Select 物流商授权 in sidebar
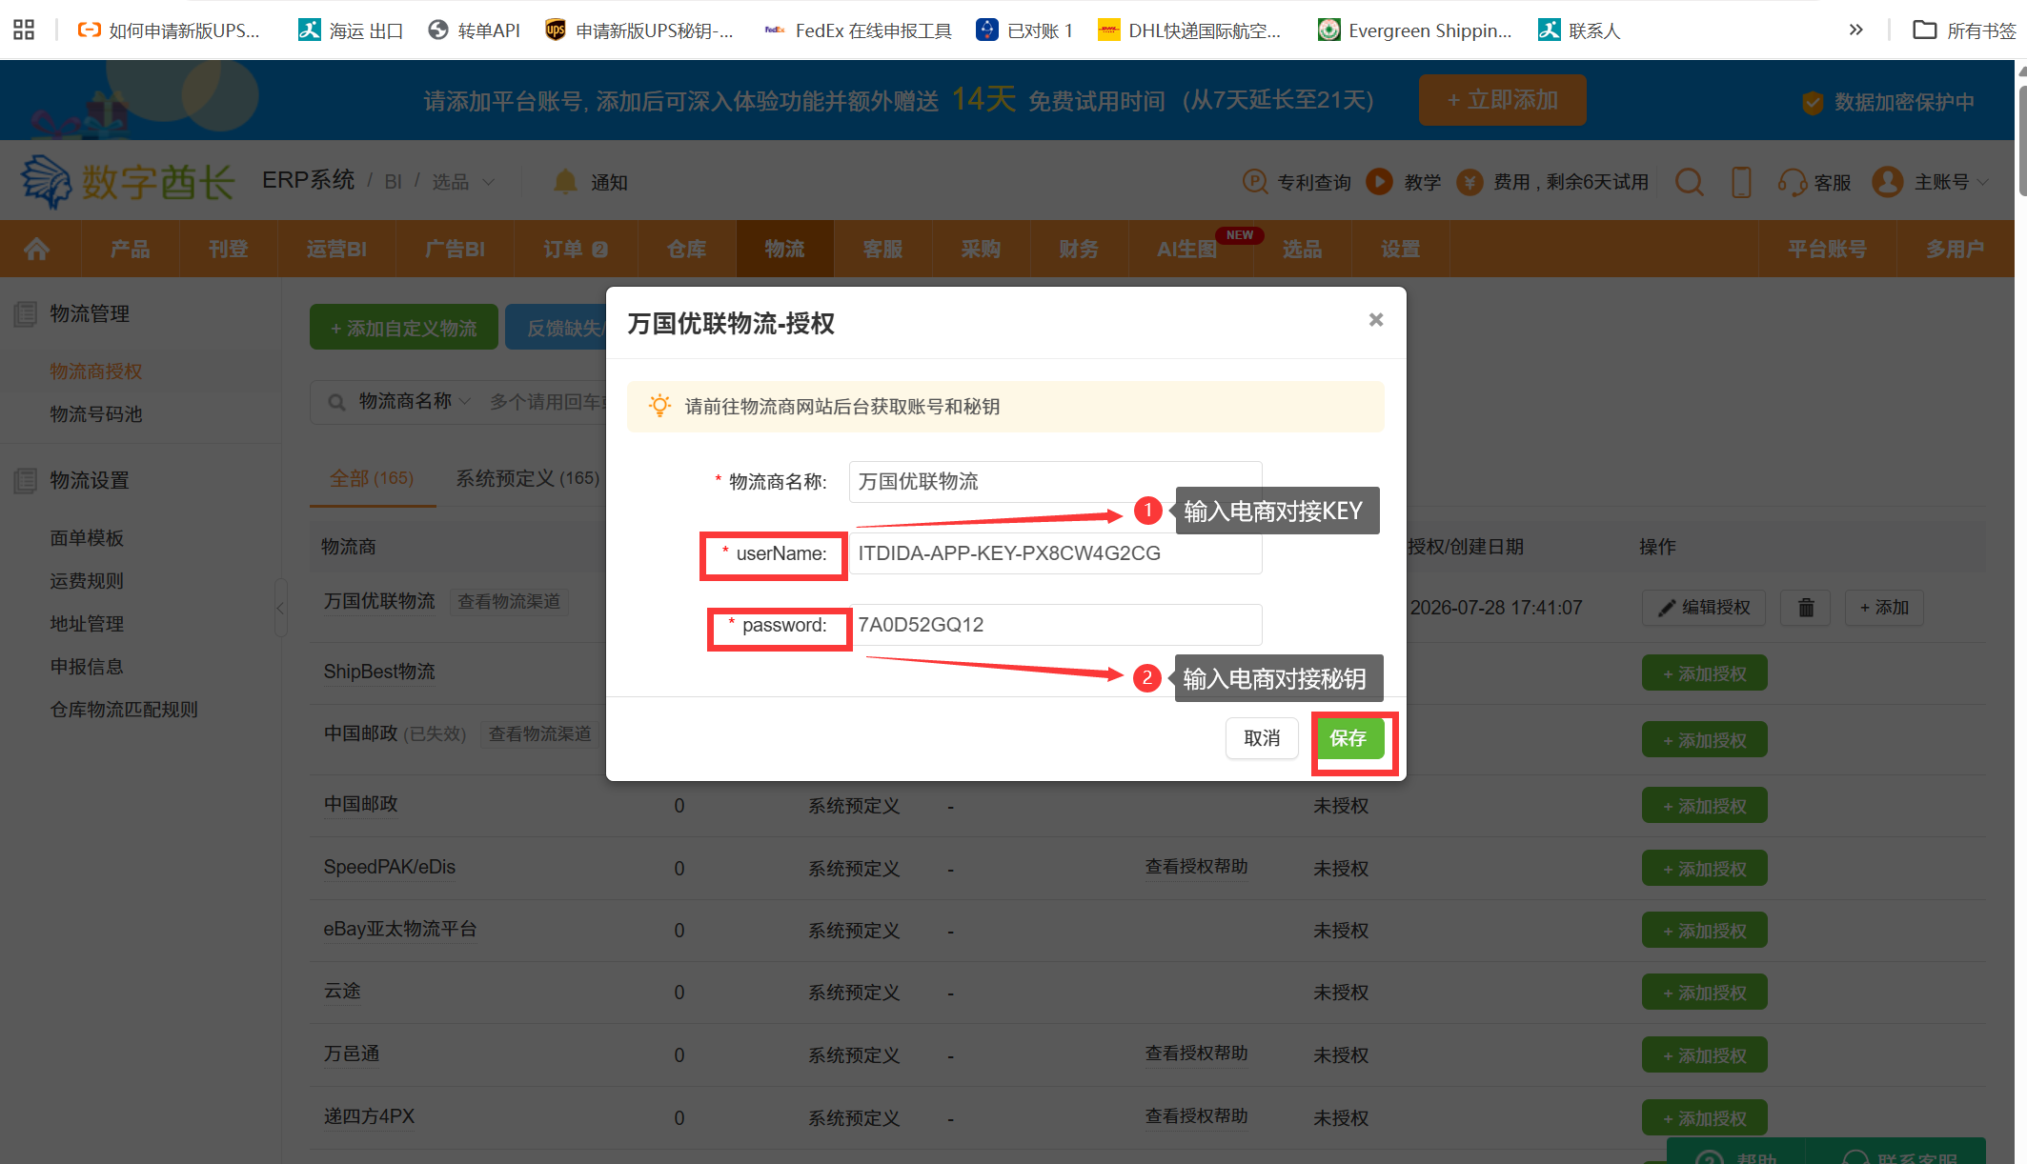The image size is (2027, 1164). tap(96, 371)
